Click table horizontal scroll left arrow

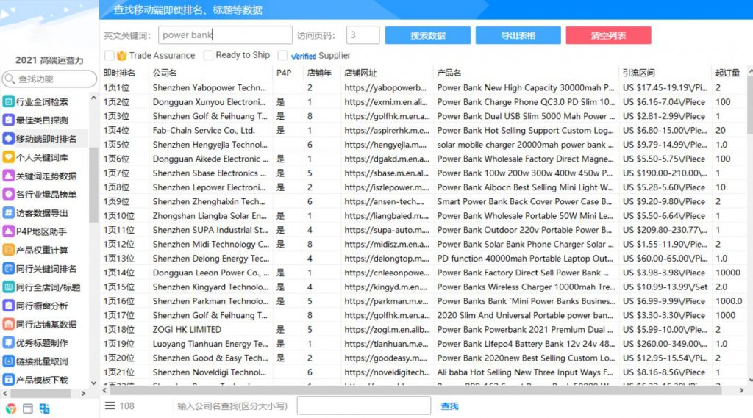tap(104, 391)
